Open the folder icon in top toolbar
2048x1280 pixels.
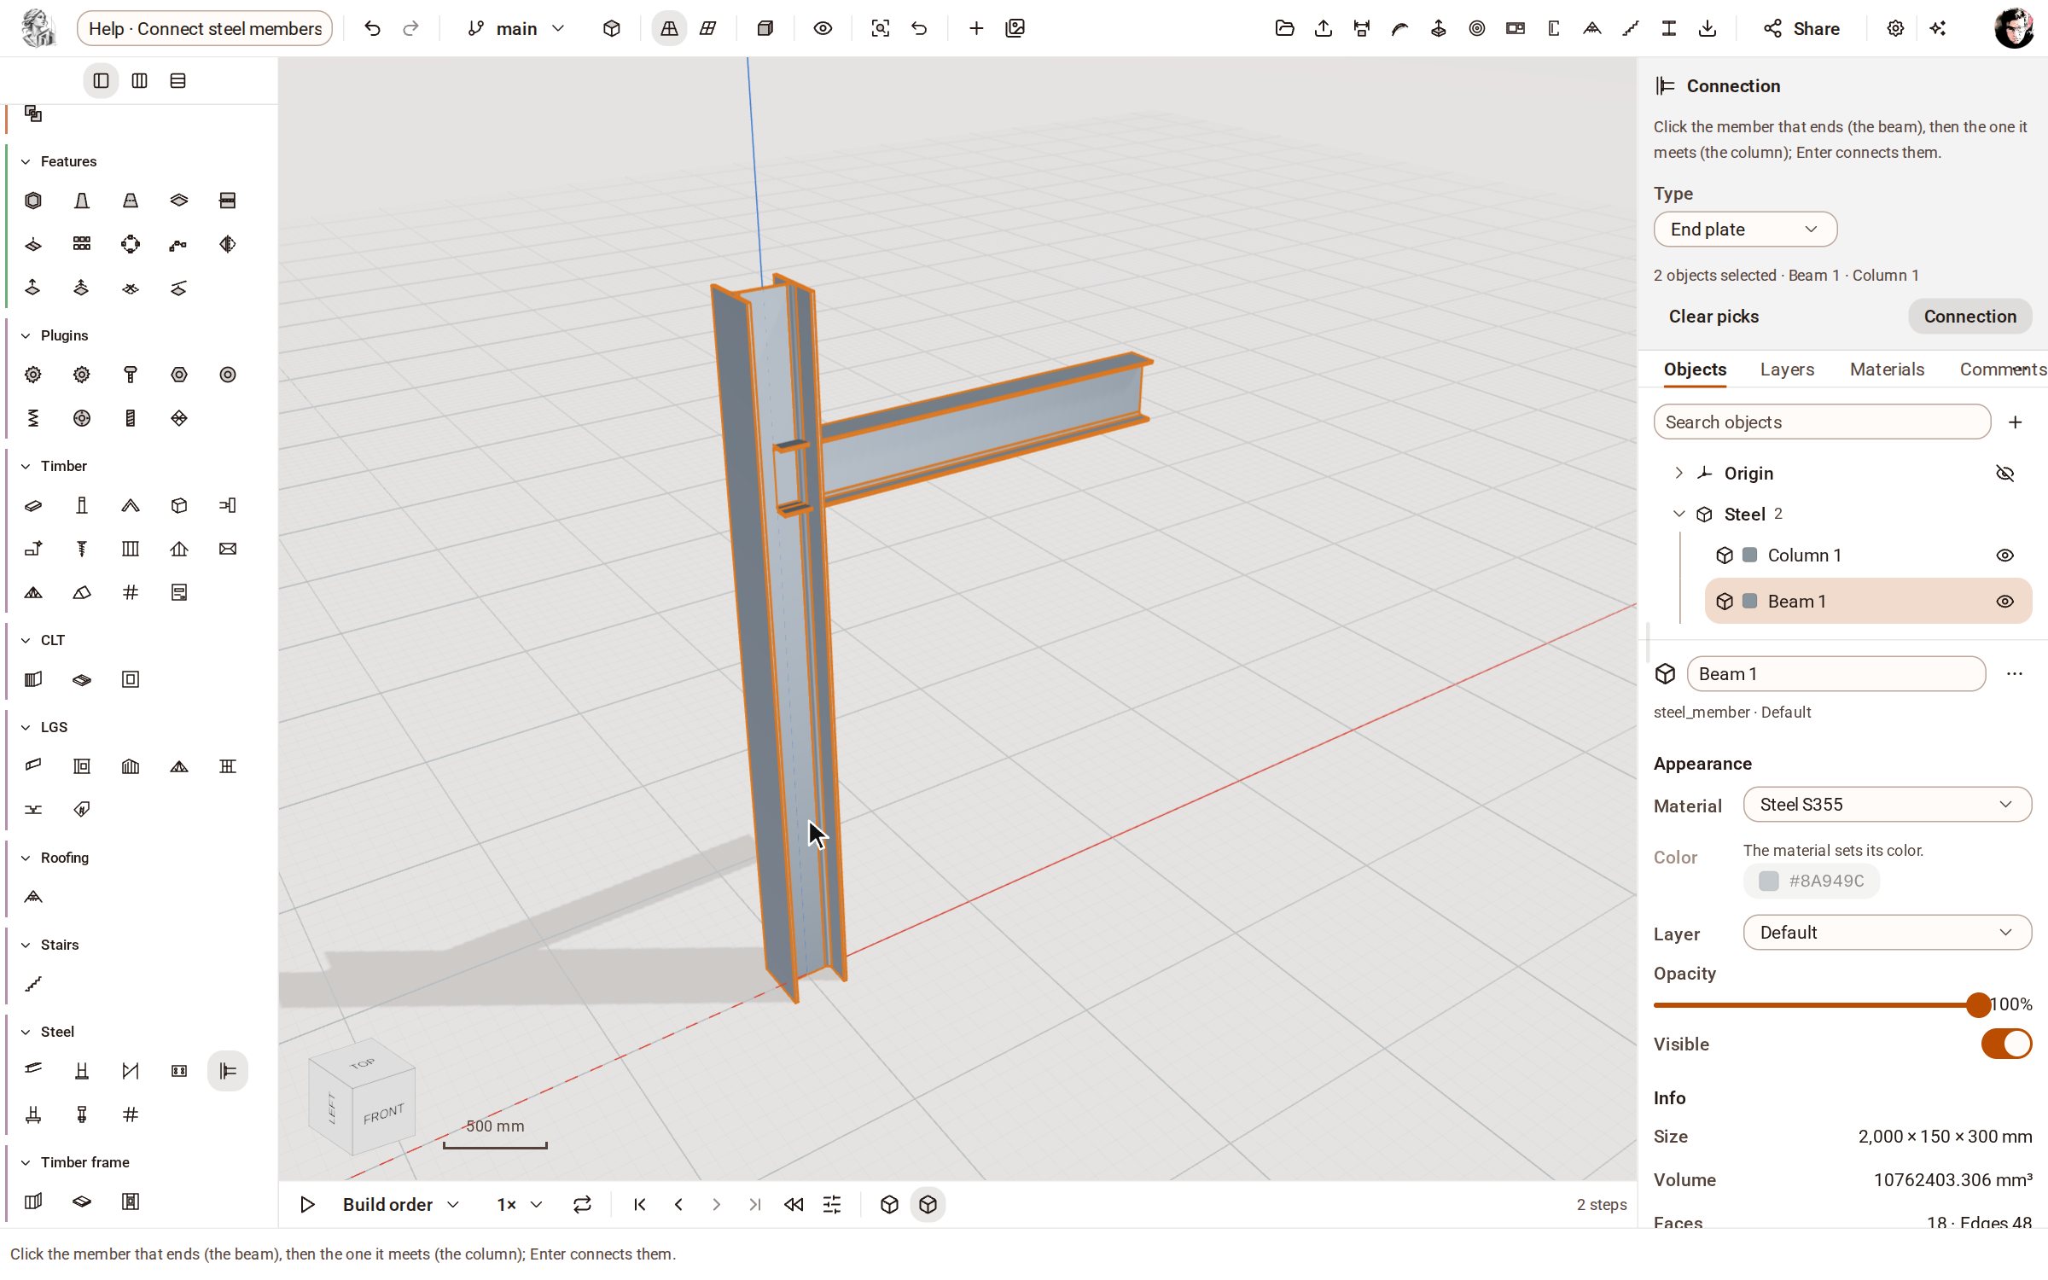tap(1284, 28)
